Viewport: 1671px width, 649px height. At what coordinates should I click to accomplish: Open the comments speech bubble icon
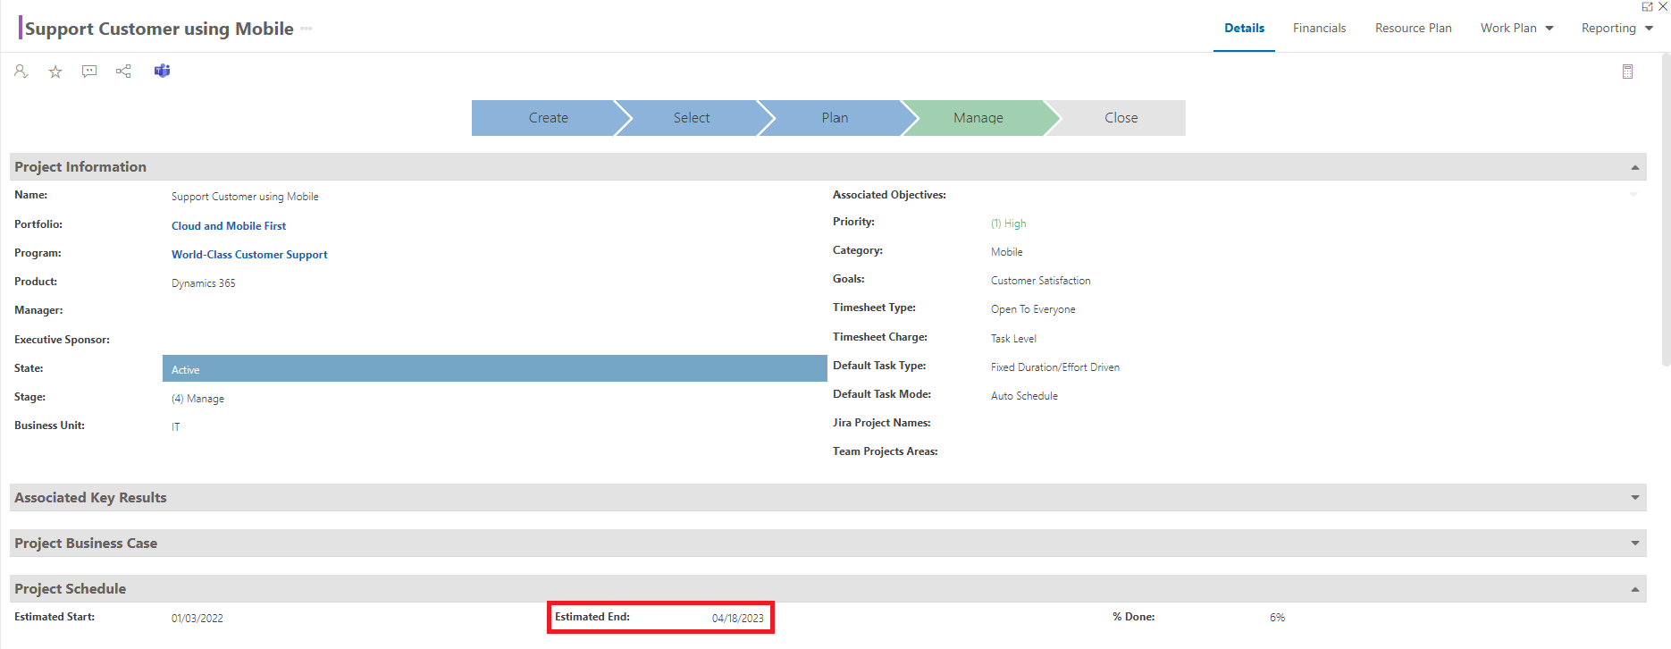(x=89, y=72)
